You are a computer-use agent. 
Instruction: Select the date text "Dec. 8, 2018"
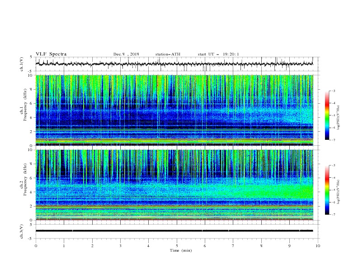click(126, 54)
